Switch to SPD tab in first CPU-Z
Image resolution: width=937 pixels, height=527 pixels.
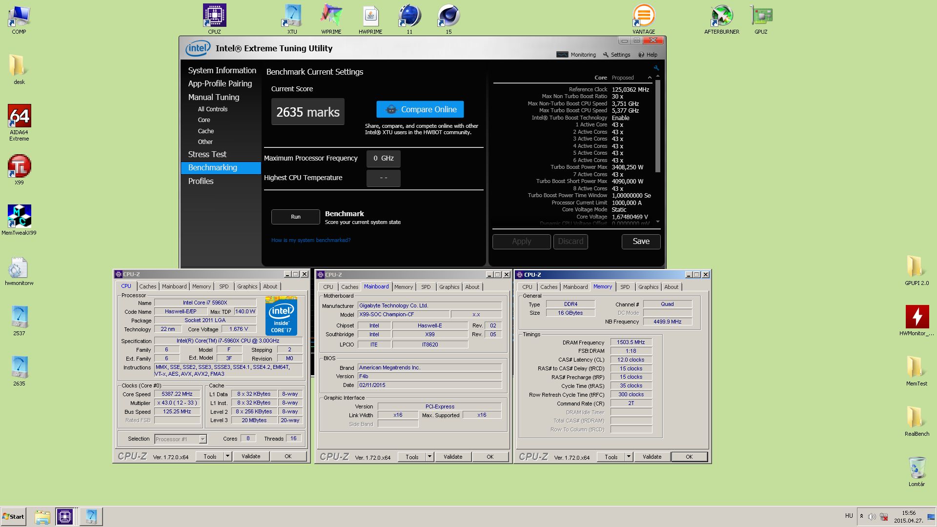click(x=224, y=286)
